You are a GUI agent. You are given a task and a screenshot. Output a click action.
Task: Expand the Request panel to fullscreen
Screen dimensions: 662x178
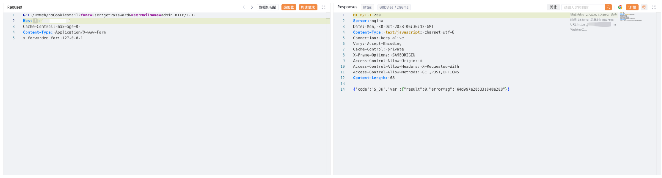[x=324, y=7]
